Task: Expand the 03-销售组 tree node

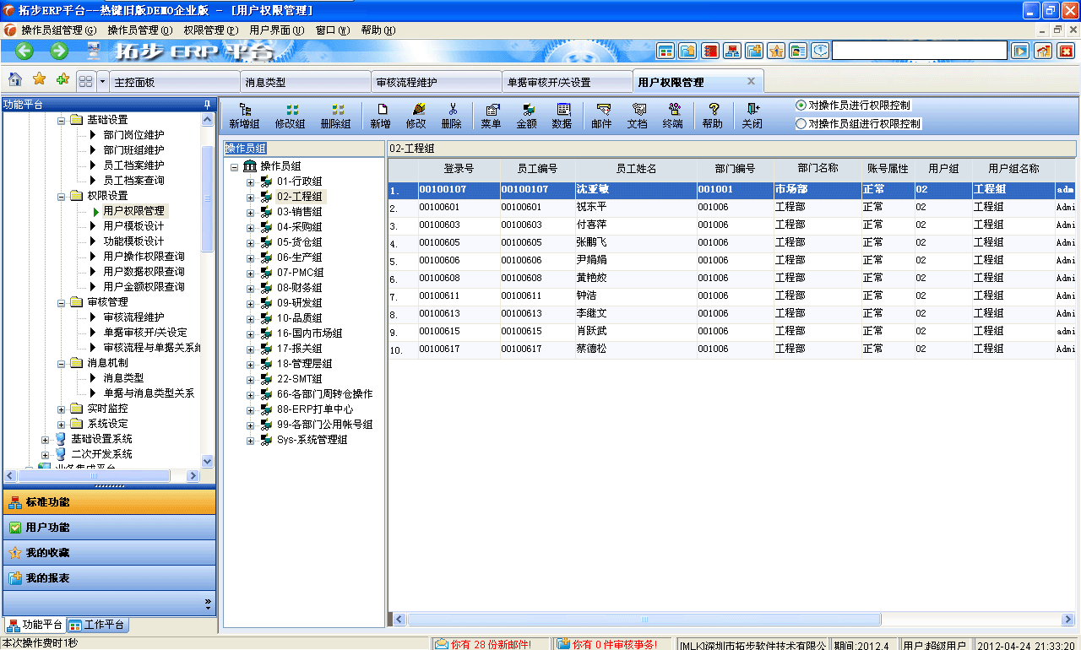Action: (x=248, y=210)
